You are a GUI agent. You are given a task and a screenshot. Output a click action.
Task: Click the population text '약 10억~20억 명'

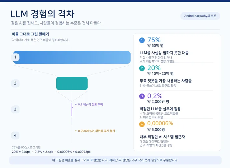pos(160,73)
